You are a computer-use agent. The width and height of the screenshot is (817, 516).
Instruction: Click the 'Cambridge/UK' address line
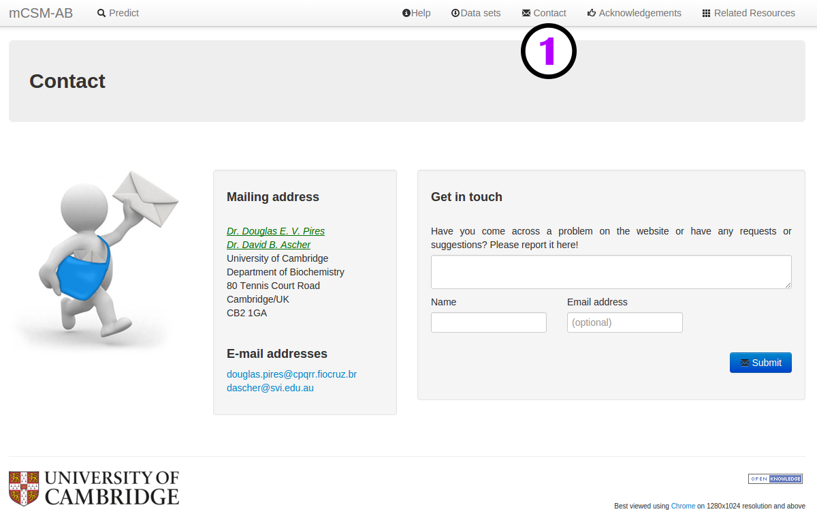(258, 299)
